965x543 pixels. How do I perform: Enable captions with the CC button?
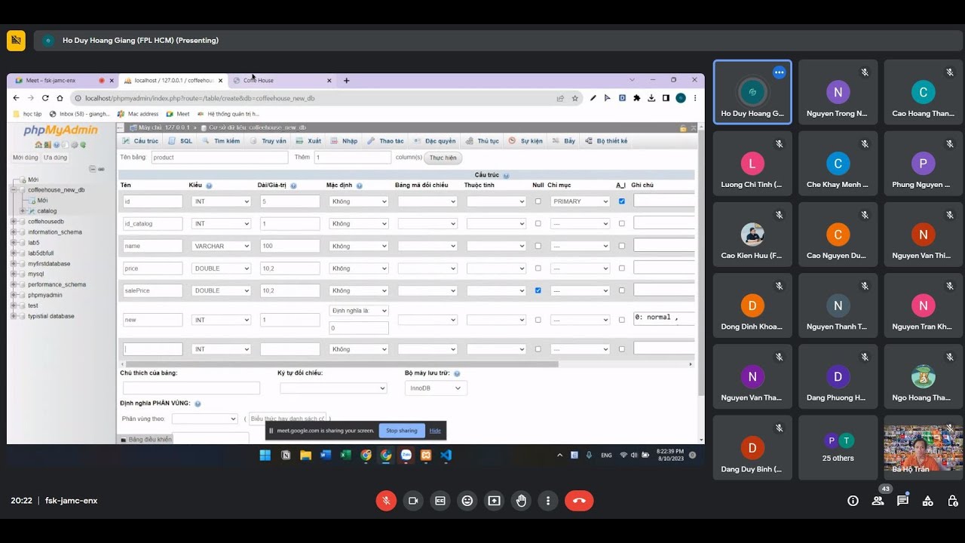click(440, 501)
